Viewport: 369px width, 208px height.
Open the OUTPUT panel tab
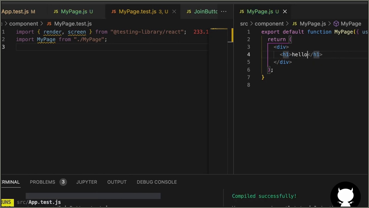(x=117, y=182)
